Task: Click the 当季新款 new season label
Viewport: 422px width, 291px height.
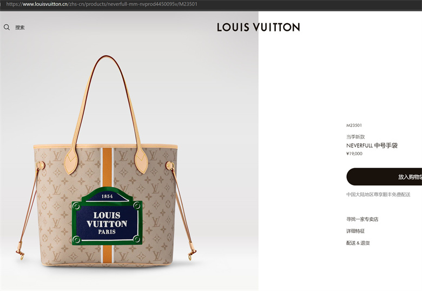Action: [x=355, y=137]
